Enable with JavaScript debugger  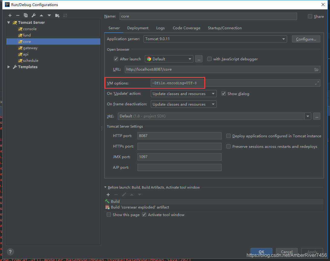point(209,59)
